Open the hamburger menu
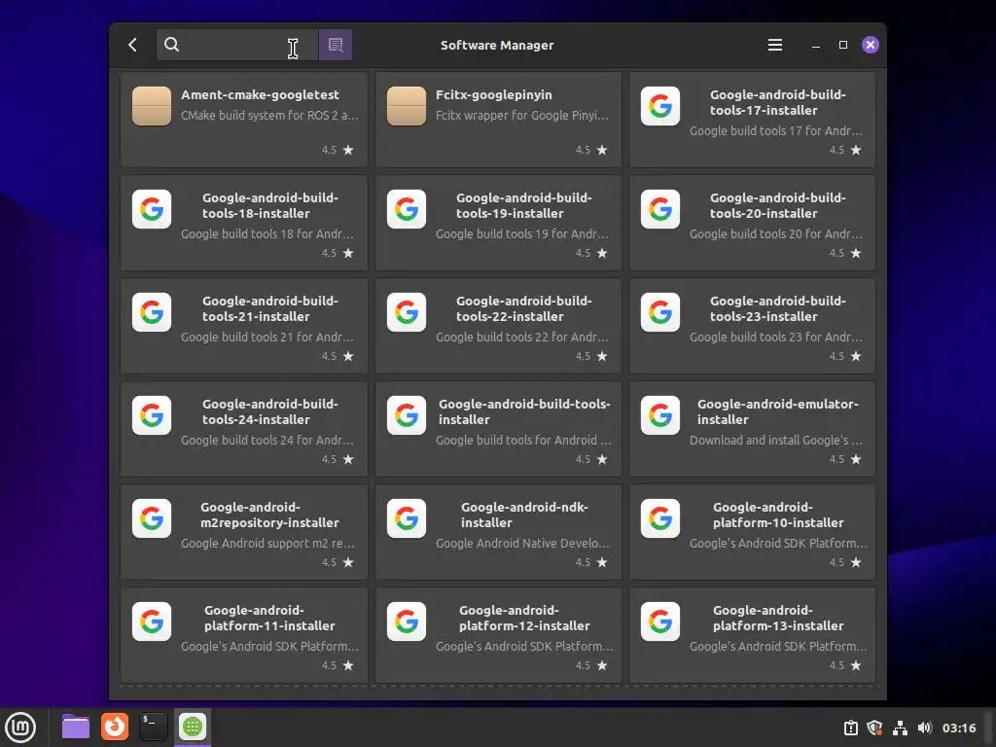Image resolution: width=996 pixels, height=747 pixels. click(775, 45)
